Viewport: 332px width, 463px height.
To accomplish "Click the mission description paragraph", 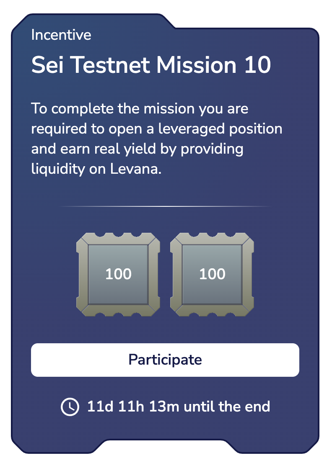I will pyautogui.click(x=156, y=139).
